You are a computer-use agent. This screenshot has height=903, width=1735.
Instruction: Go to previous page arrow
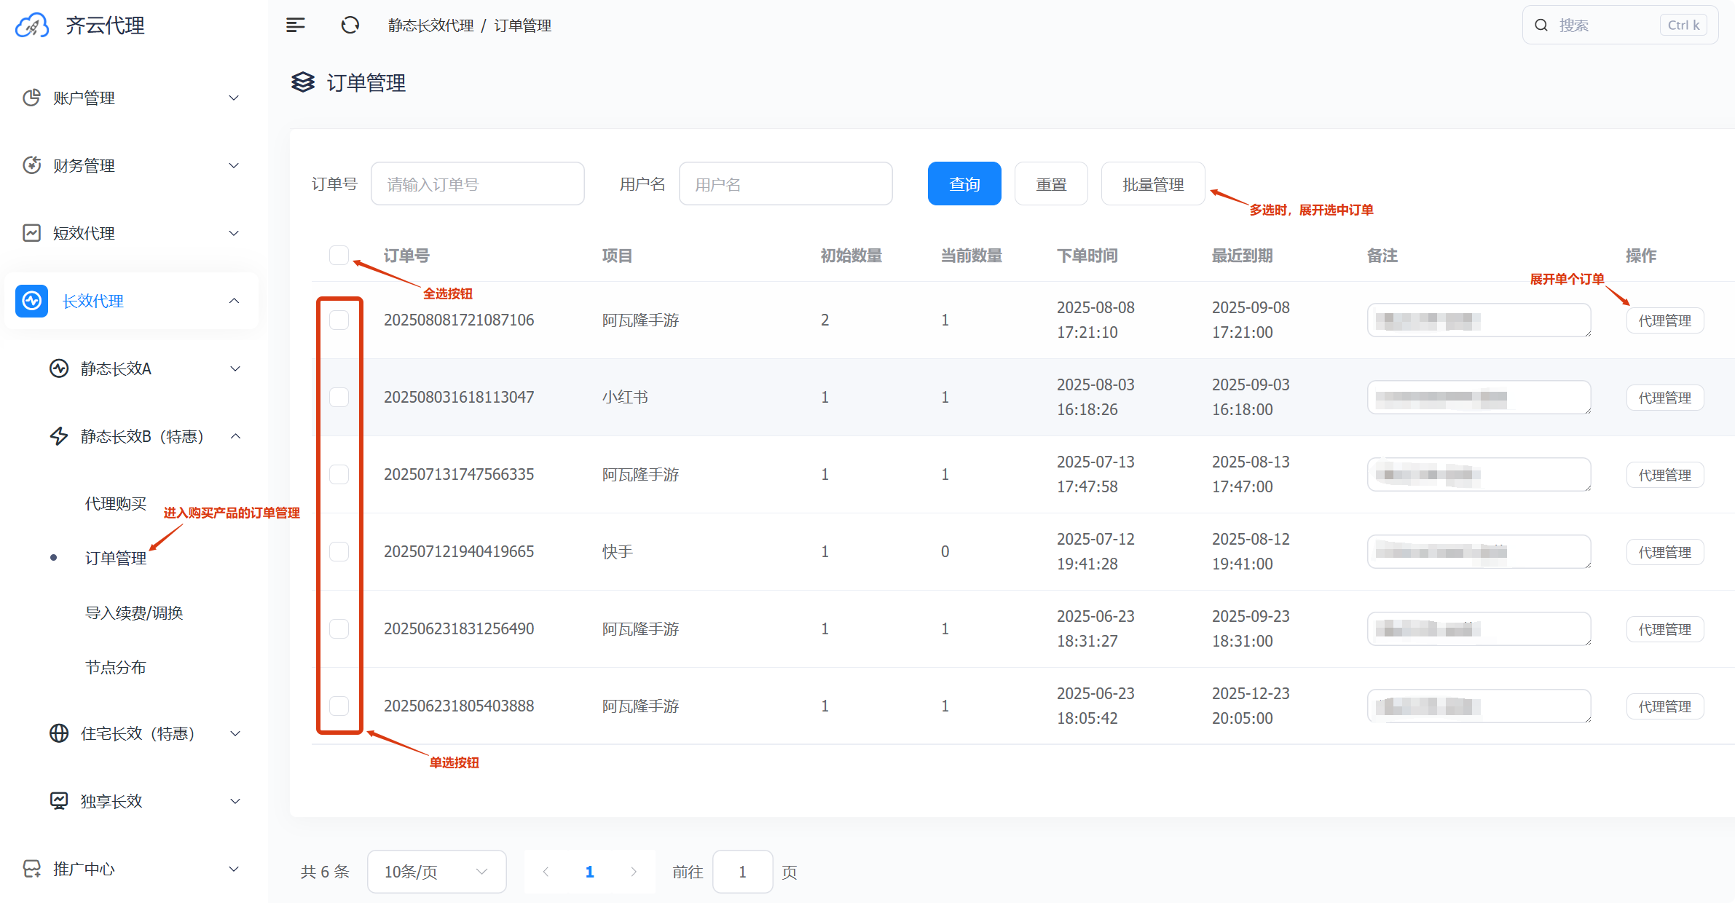click(x=546, y=872)
